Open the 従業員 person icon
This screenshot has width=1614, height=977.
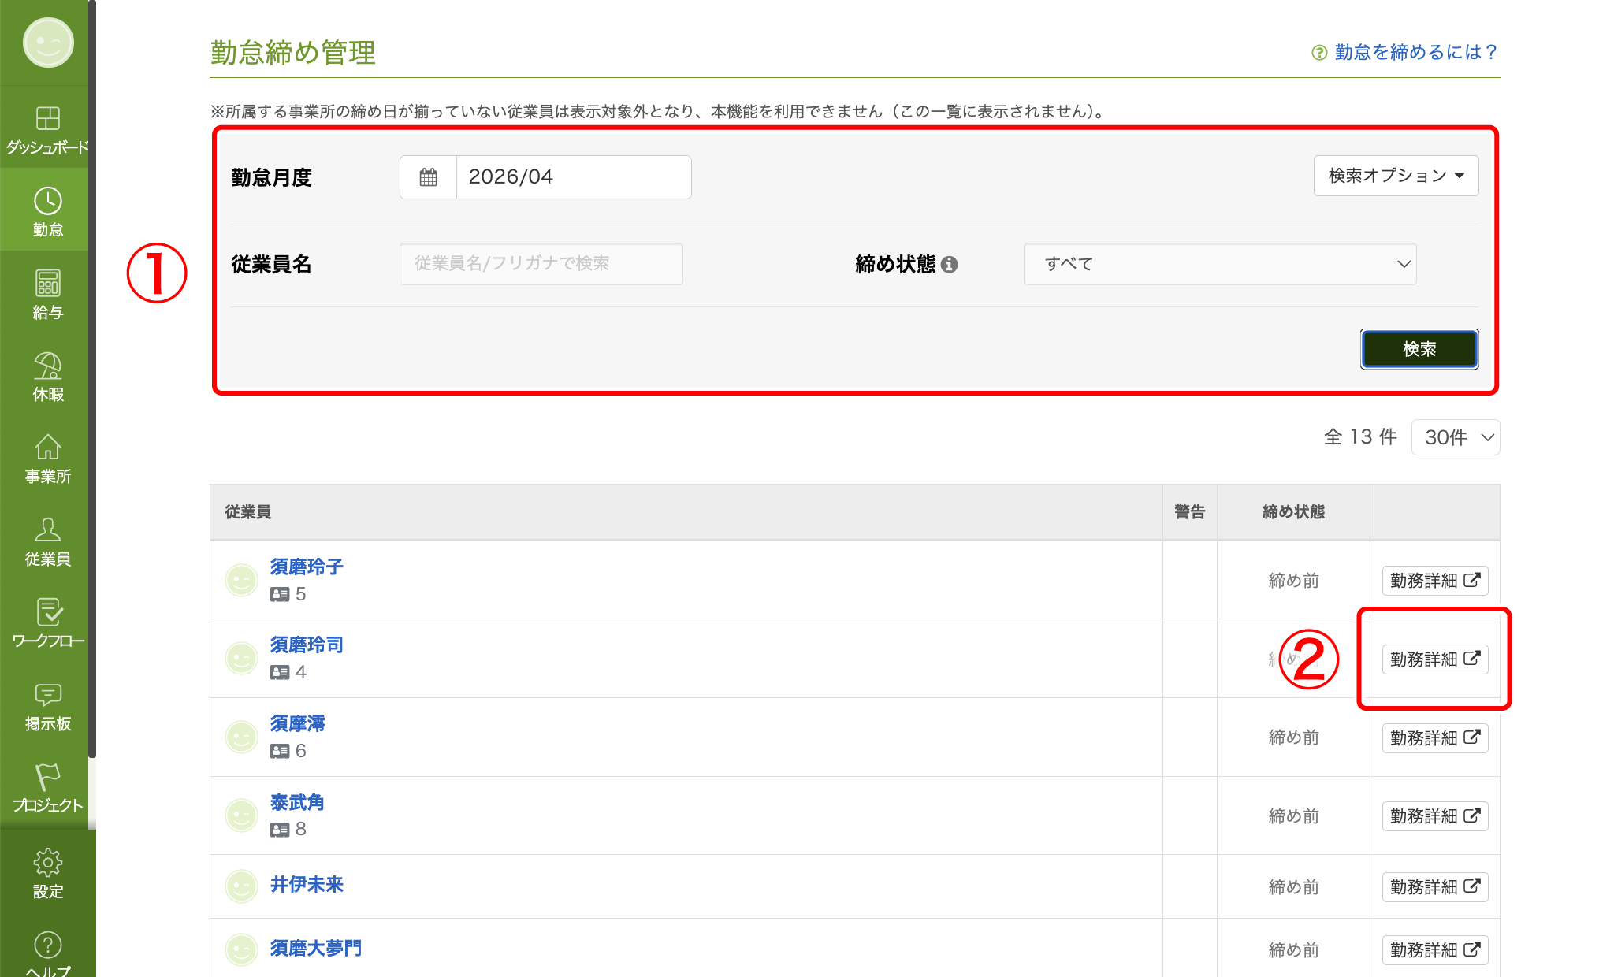pos(47,530)
